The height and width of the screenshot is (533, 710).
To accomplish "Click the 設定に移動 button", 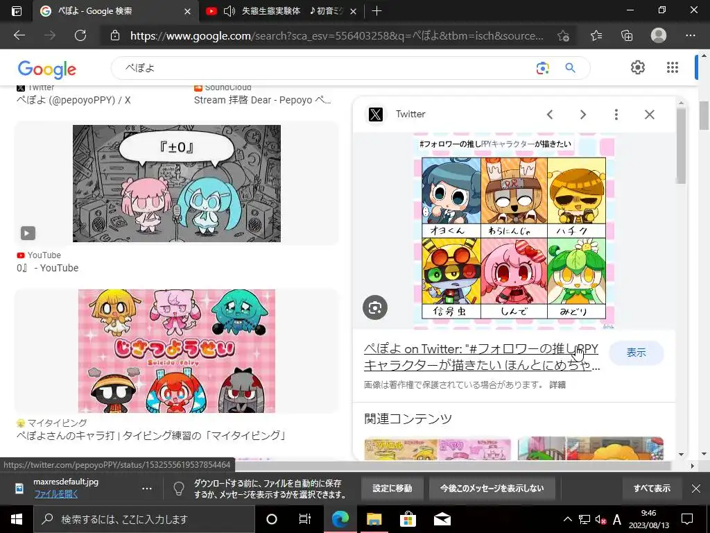I will click(392, 488).
